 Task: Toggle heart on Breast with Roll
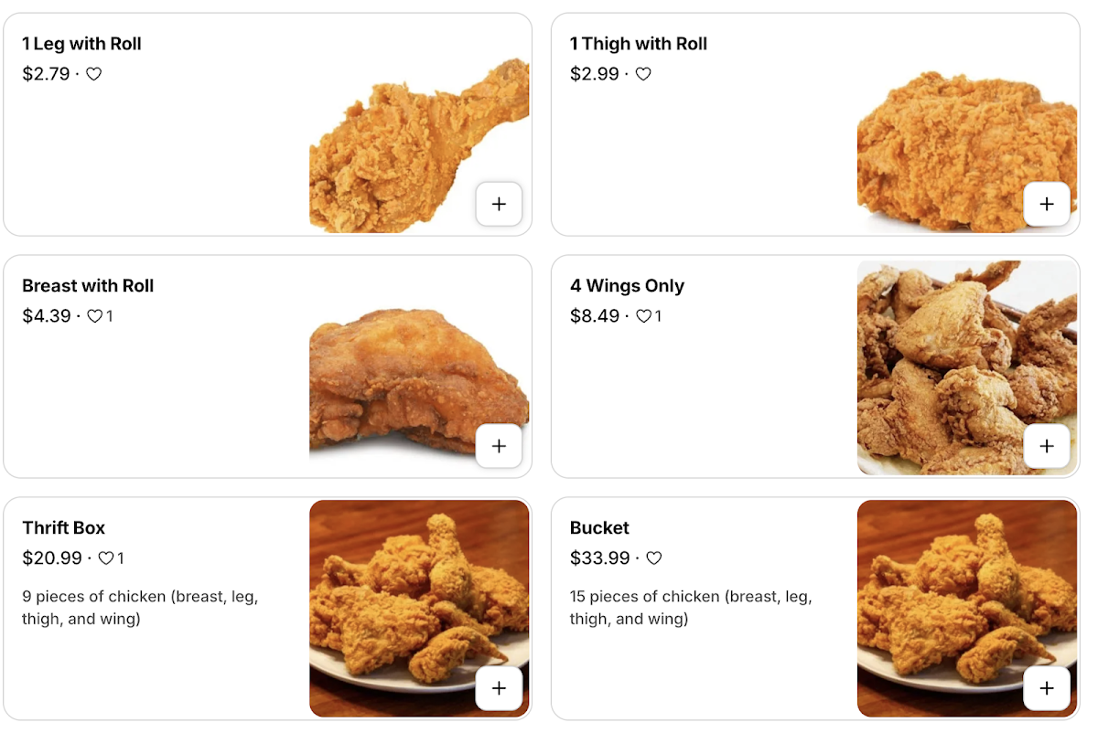pyautogui.click(x=95, y=316)
